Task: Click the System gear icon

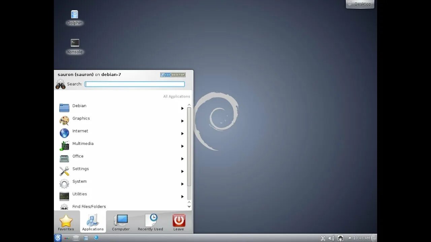Action: [x=64, y=184]
